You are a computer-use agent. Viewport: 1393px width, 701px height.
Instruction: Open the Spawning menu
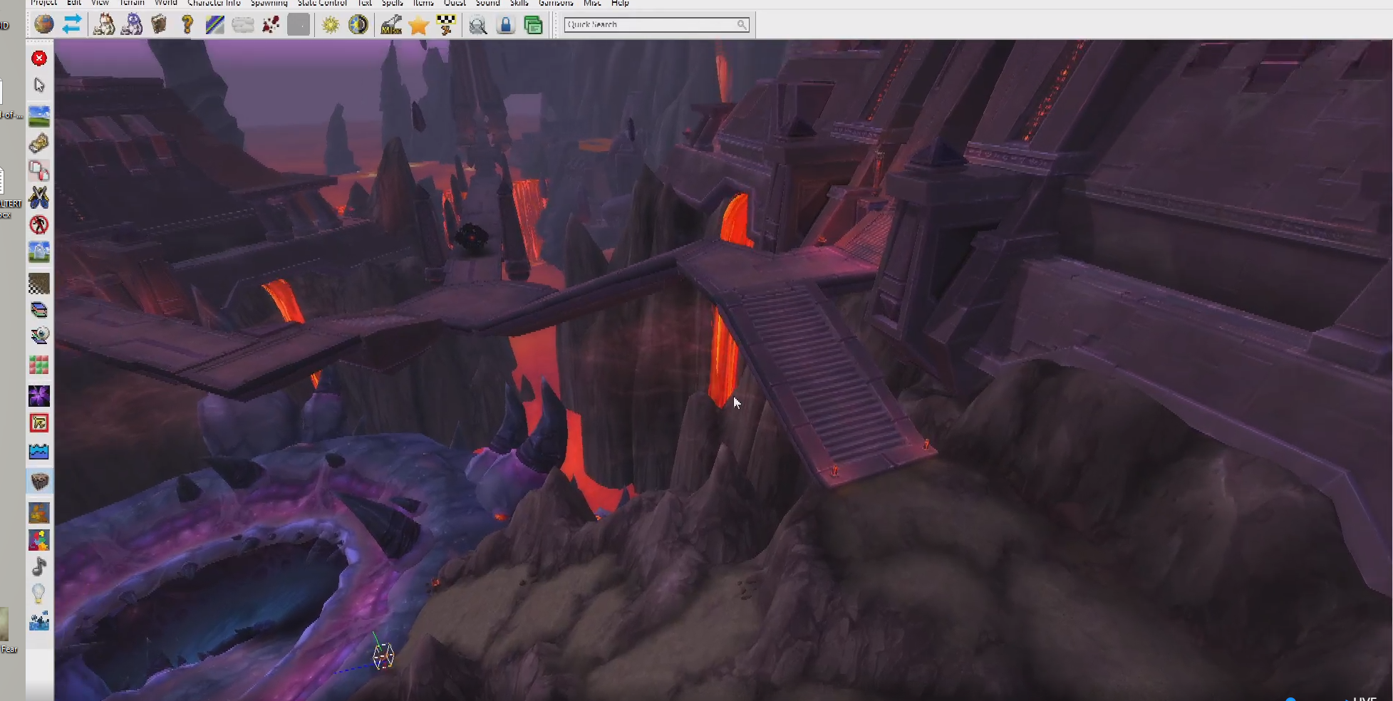coord(269,3)
